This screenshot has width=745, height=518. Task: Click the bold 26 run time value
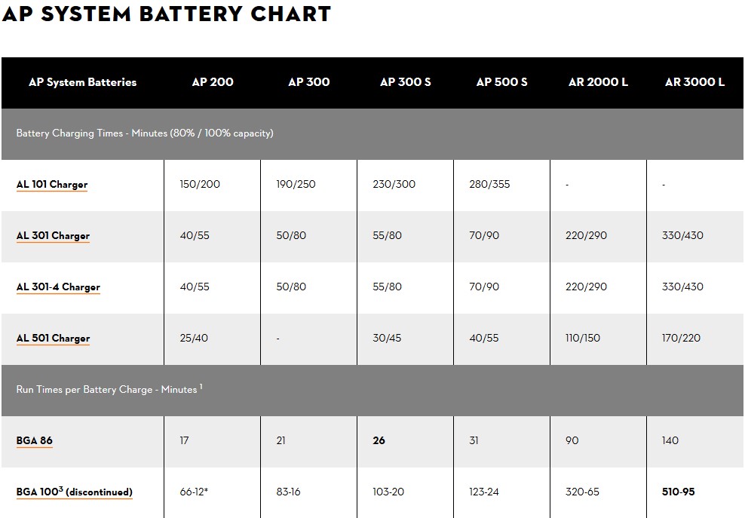[x=379, y=441]
